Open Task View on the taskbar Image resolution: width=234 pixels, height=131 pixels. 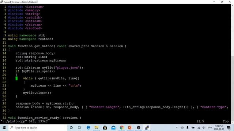(x=79, y=128)
